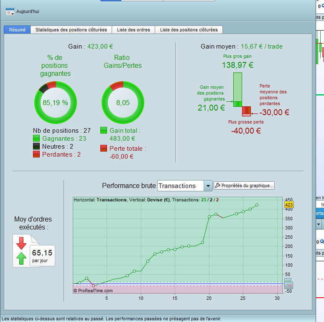Click the '-40,00 €' largest loss value

246,131
